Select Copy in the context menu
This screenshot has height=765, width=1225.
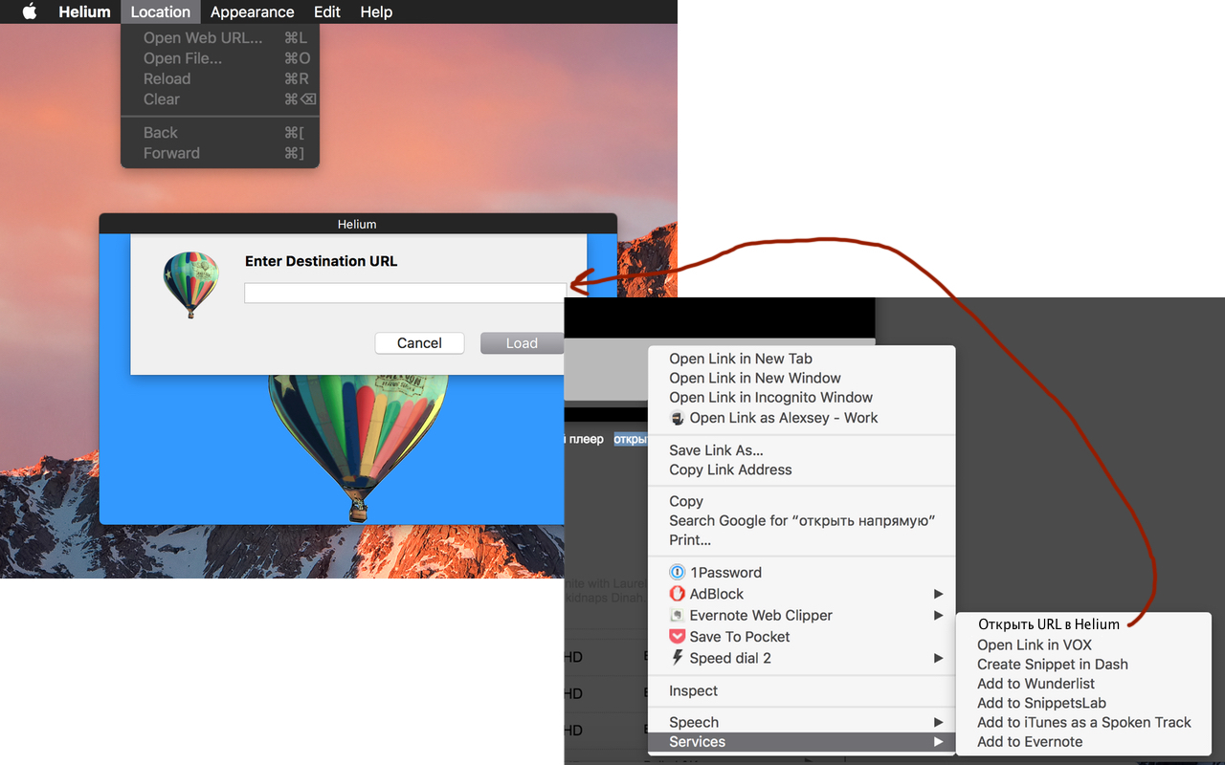pyautogui.click(x=802, y=501)
